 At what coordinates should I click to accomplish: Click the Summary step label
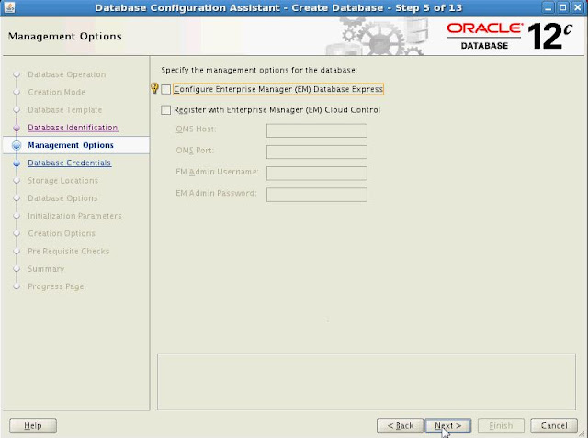click(x=46, y=269)
